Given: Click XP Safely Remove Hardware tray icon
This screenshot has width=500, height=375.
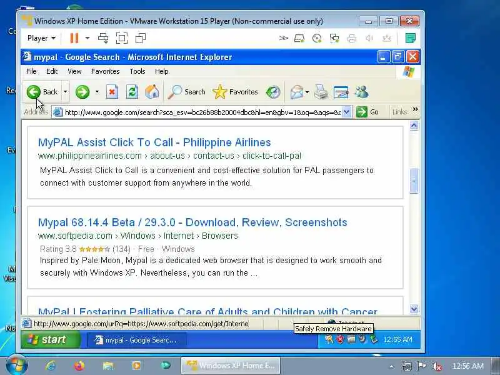Looking at the screenshot, I should click(x=373, y=339).
